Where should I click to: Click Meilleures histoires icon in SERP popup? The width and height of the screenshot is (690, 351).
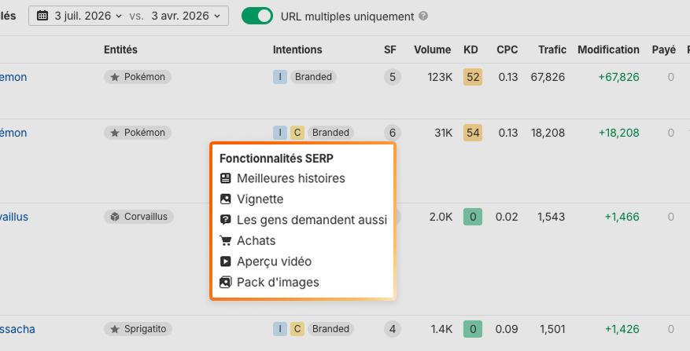pos(225,178)
